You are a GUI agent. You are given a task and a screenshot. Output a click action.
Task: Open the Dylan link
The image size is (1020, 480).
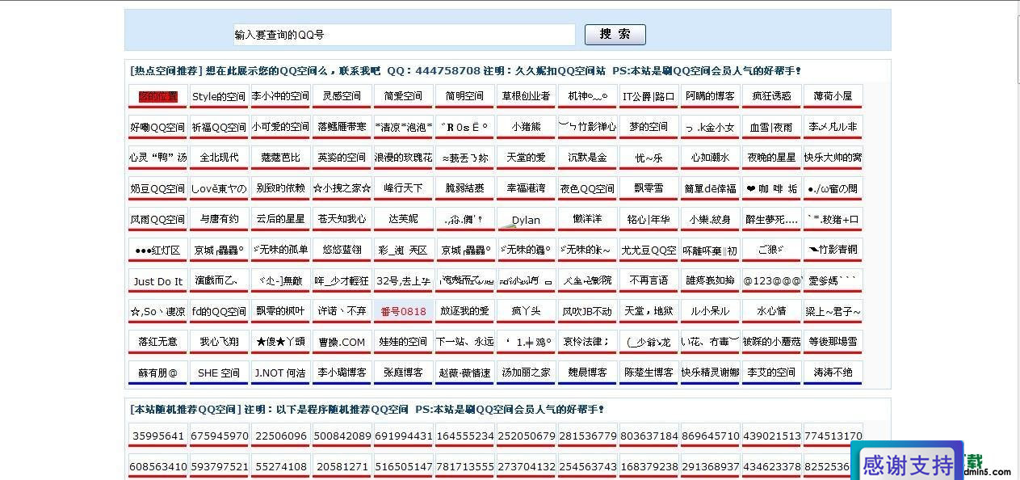point(526,220)
